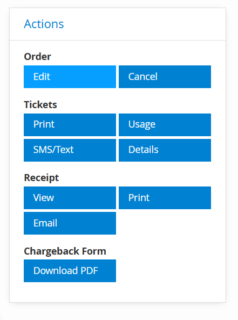Download the chargeback form PDF
The image size is (238, 320).
(x=70, y=271)
